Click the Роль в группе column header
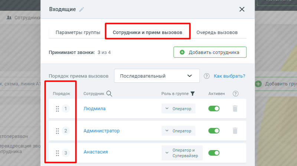The image size is (297, 166). (x=175, y=94)
